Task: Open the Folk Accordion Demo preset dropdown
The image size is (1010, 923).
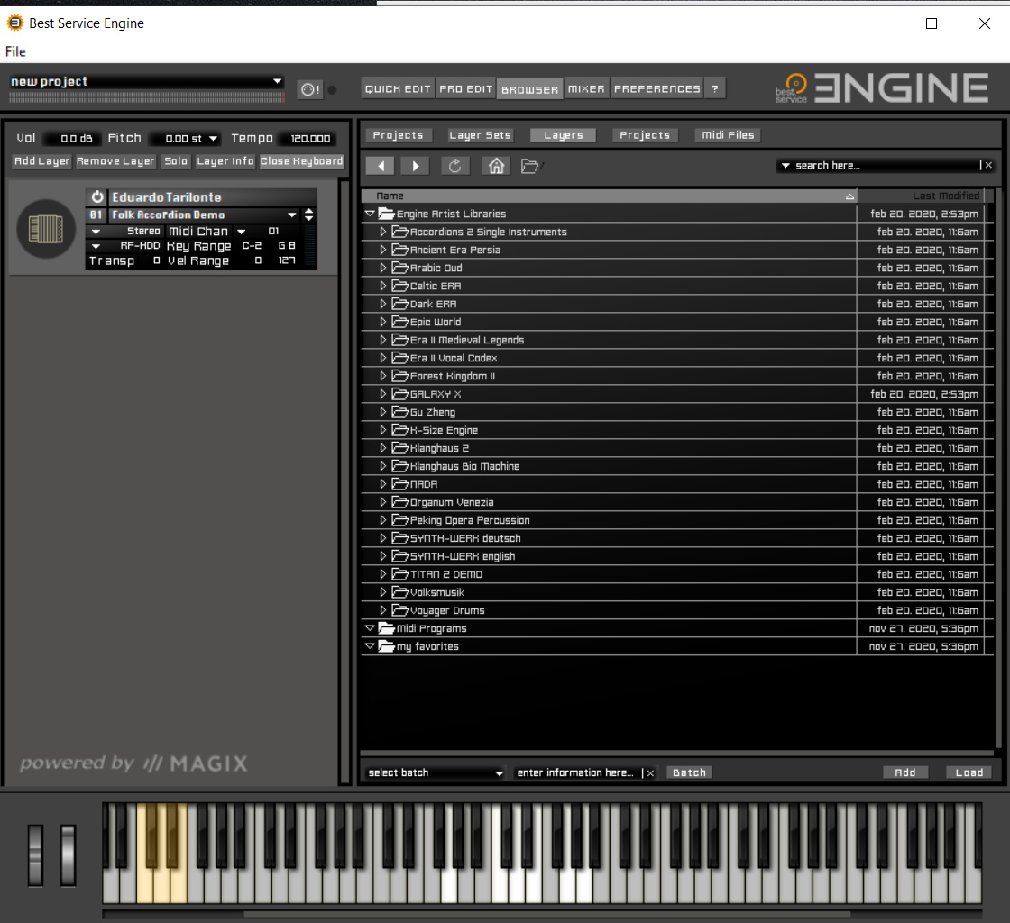Action: [292, 215]
